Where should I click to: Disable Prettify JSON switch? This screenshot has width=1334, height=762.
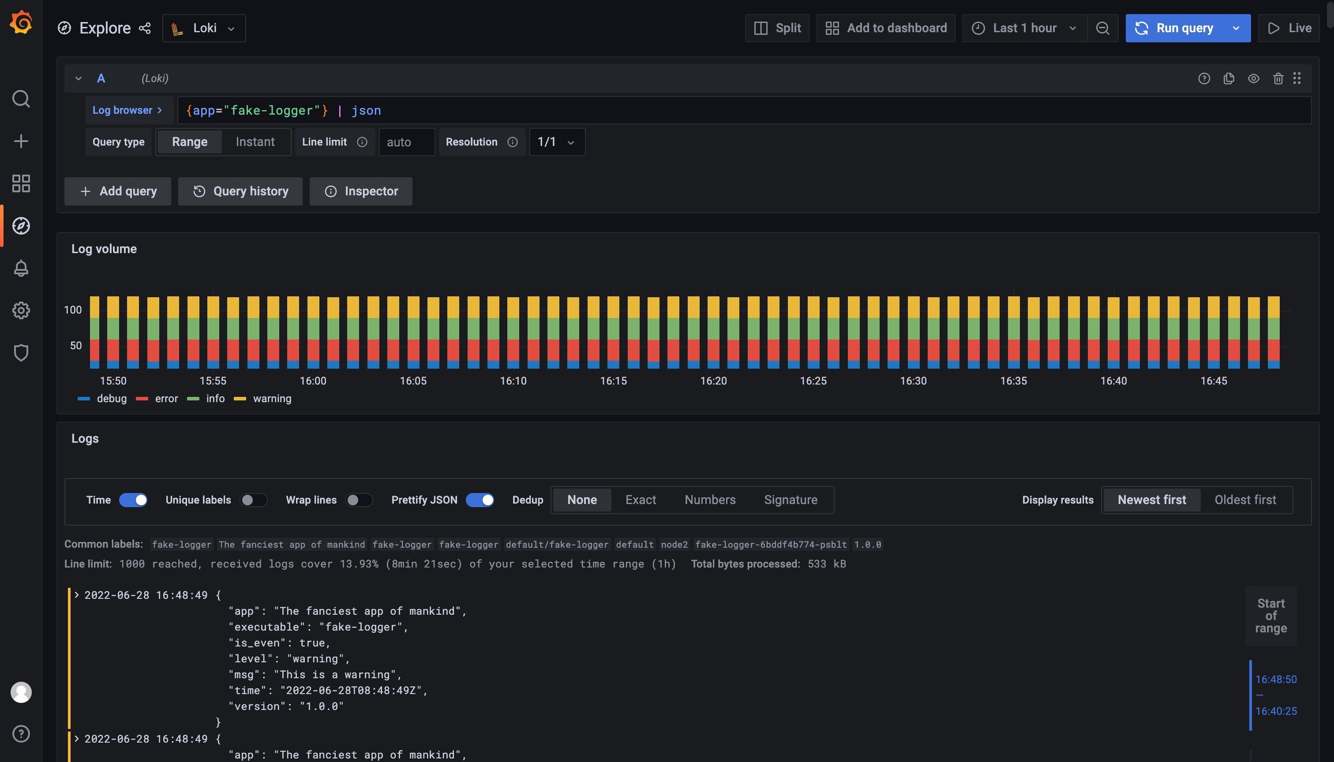480,500
